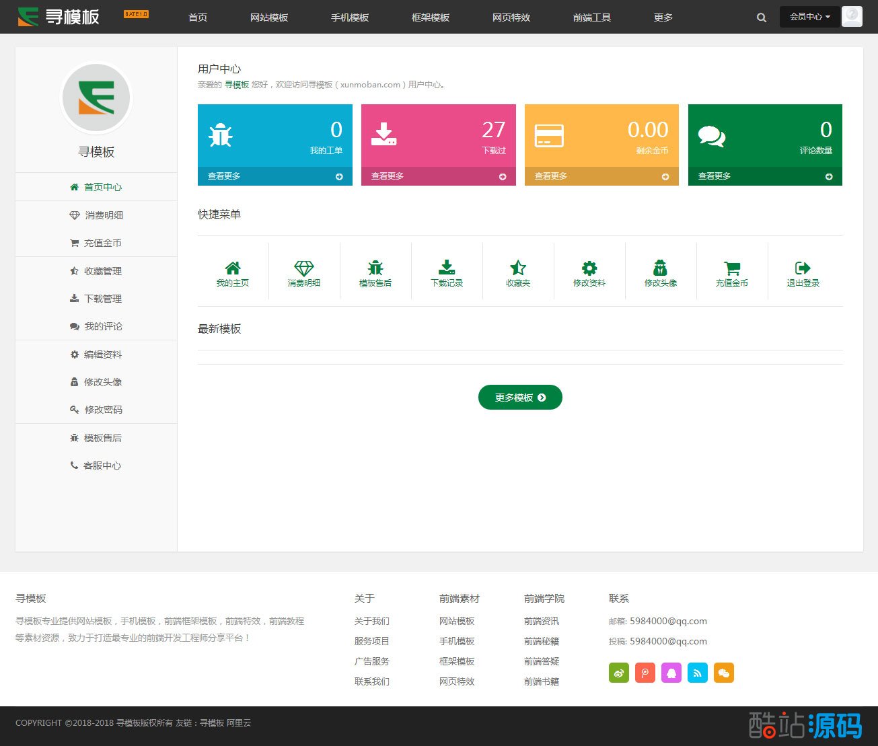Click the yellow 剩余金币 balance card
Screen dimensions: 878x746
[601, 136]
